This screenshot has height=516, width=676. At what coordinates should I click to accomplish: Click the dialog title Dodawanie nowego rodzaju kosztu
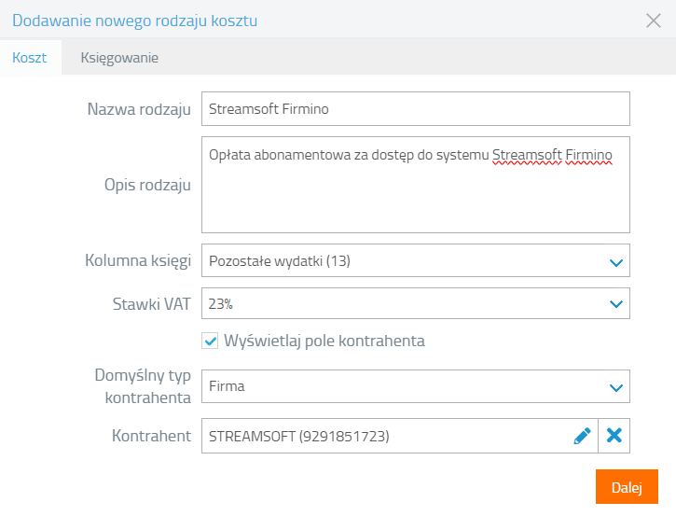pyautogui.click(x=134, y=21)
